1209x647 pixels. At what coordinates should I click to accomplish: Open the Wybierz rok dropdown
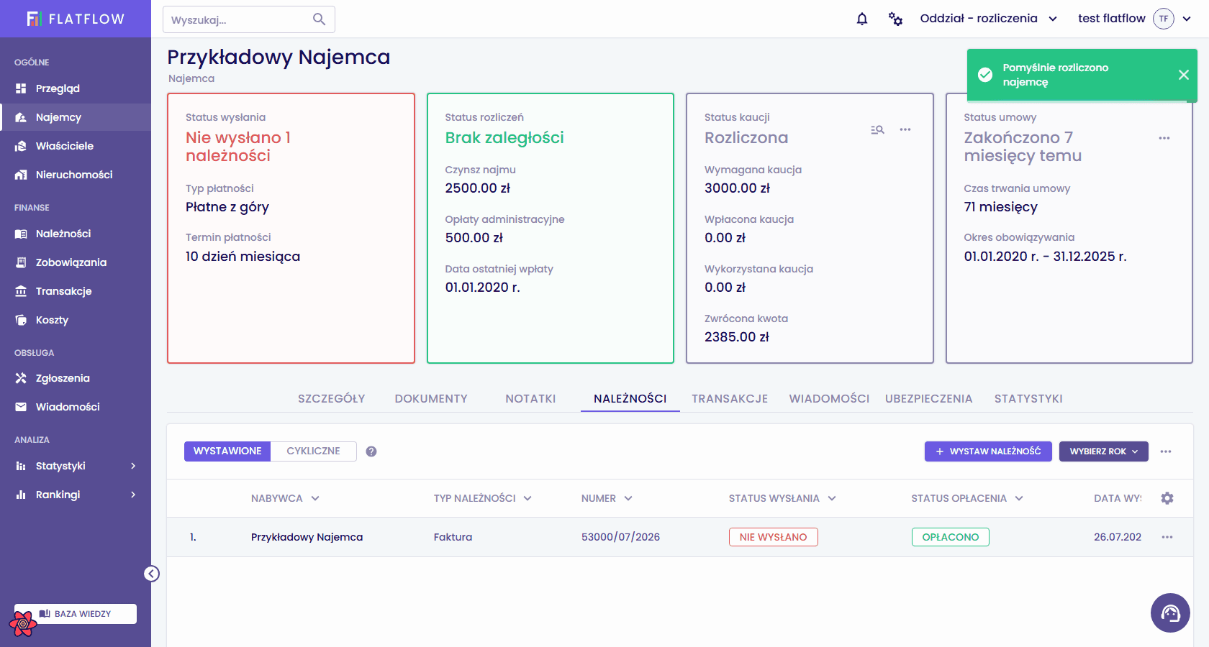pos(1104,451)
